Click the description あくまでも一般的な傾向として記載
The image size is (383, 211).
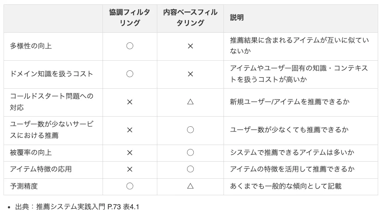coord(286,186)
